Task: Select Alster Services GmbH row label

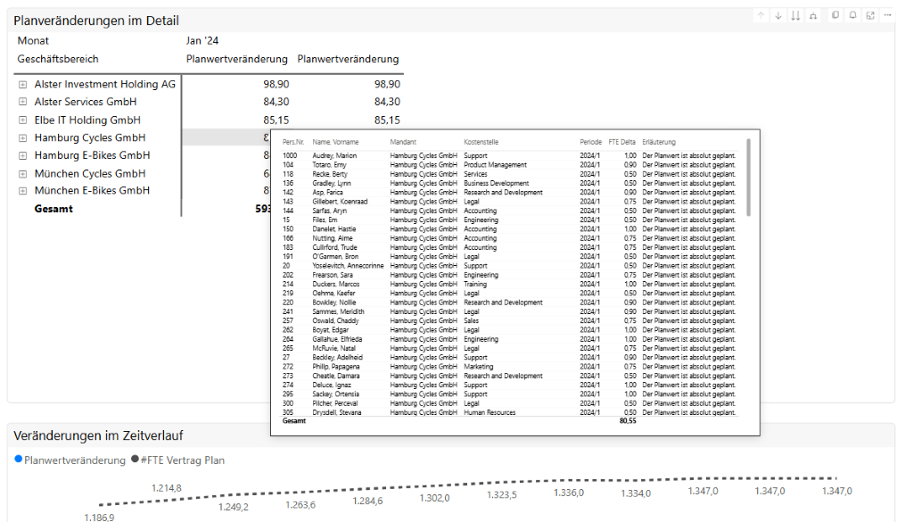Action: [x=86, y=102]
